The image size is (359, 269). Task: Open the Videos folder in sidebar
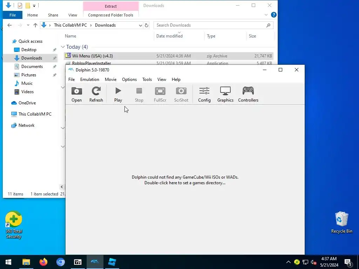pyautogui.click(x=27, y=92)
